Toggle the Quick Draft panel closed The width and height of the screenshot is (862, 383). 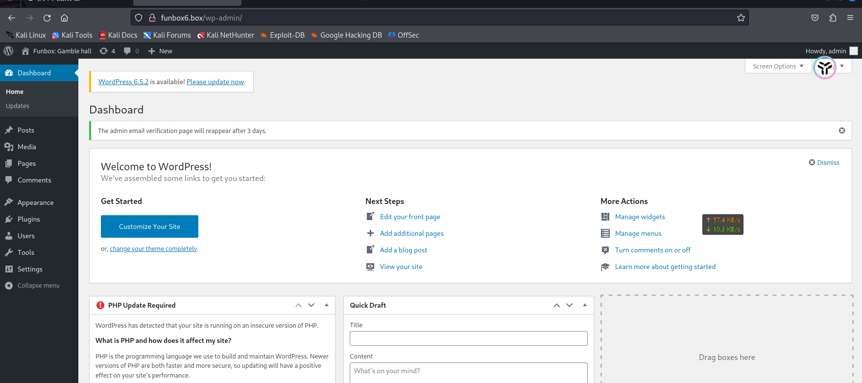[585, 305]
